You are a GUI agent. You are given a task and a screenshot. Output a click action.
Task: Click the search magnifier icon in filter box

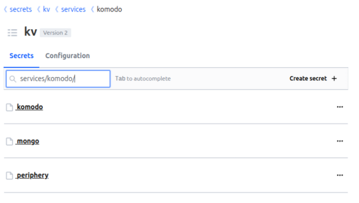point(13,79)
